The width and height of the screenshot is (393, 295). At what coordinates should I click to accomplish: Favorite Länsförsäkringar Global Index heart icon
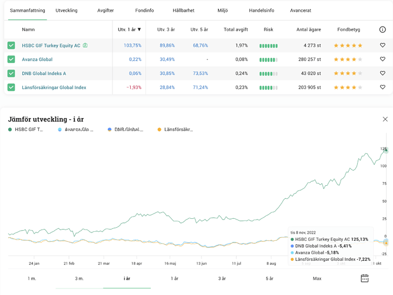tap(382, 87)
